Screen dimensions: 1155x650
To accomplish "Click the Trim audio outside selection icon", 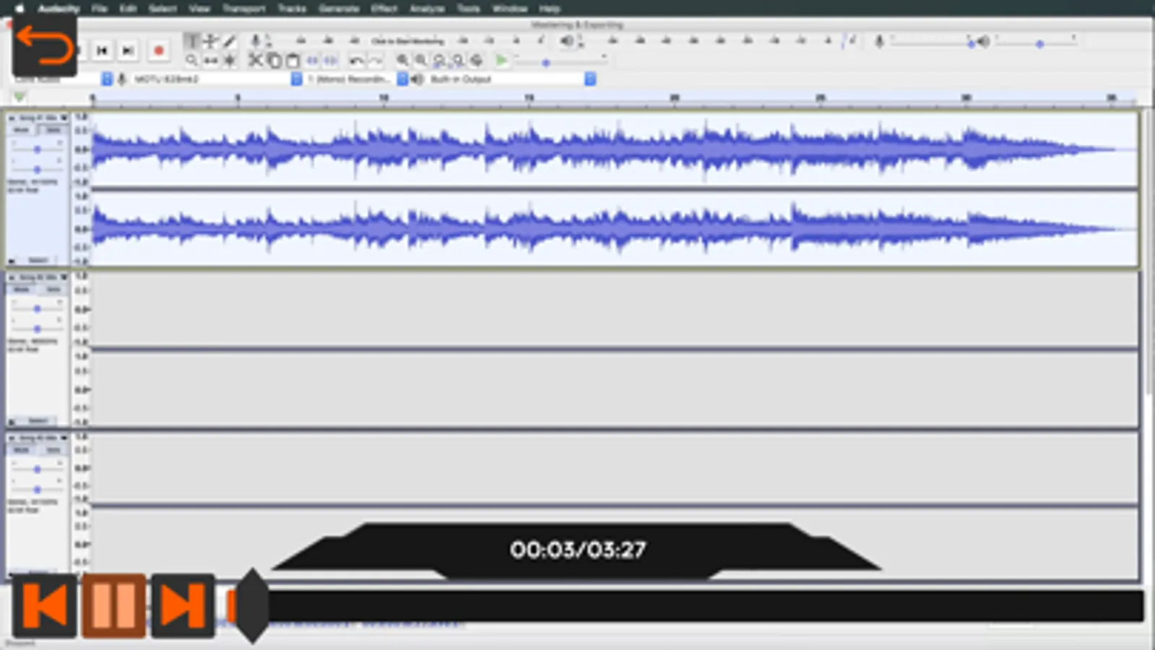I will coord(312,60).
